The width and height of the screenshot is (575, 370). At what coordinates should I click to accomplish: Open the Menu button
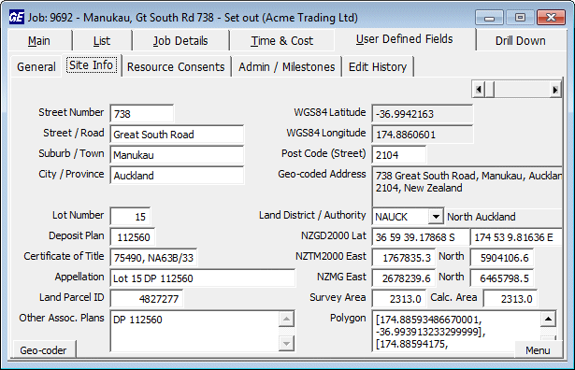(538, 349)
